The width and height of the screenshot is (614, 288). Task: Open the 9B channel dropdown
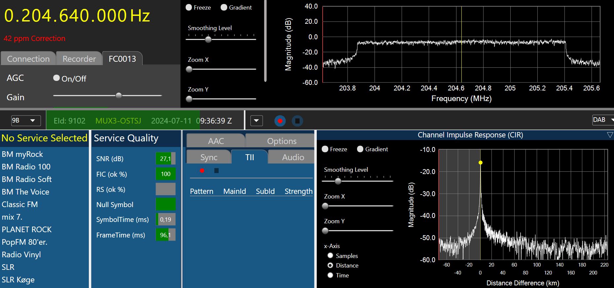26,121
